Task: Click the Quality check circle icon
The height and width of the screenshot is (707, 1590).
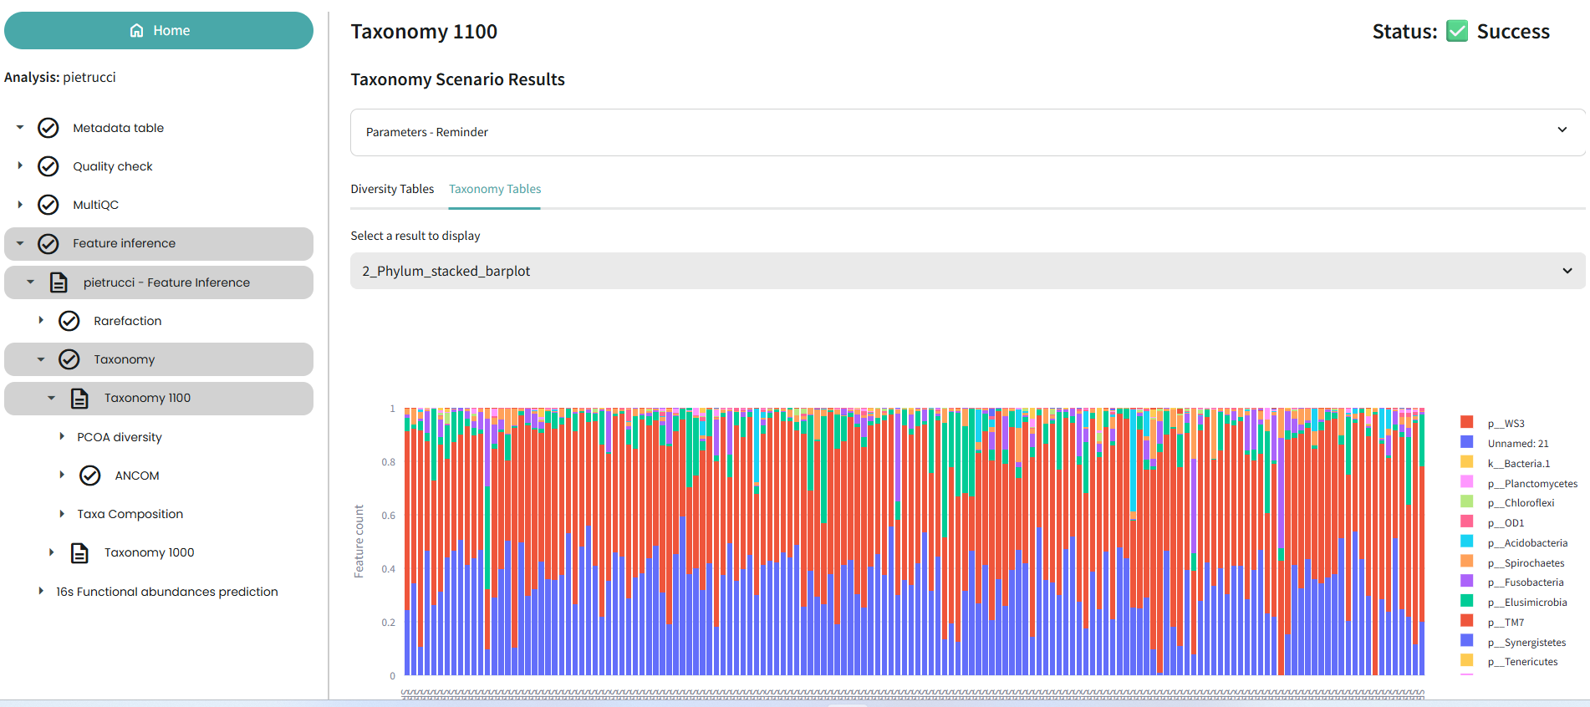Action: [48, 166]
